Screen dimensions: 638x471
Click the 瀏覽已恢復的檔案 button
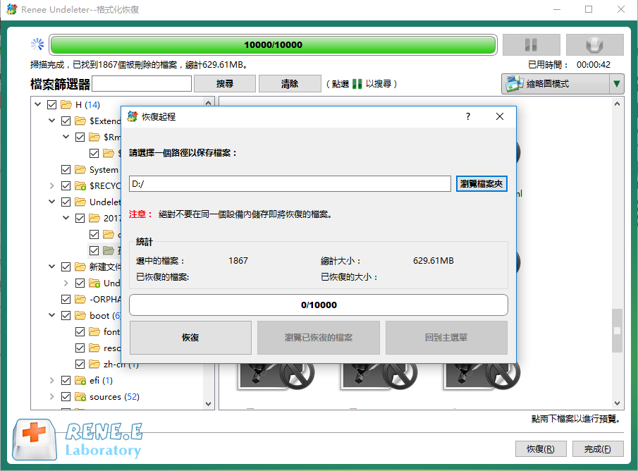coord(319,338)
